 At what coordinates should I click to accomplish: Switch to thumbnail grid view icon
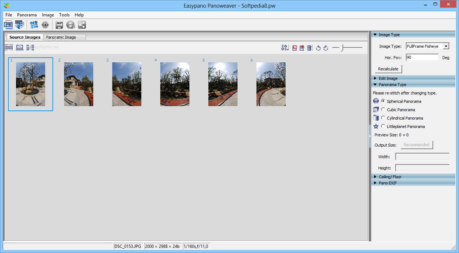coord(9,47)
